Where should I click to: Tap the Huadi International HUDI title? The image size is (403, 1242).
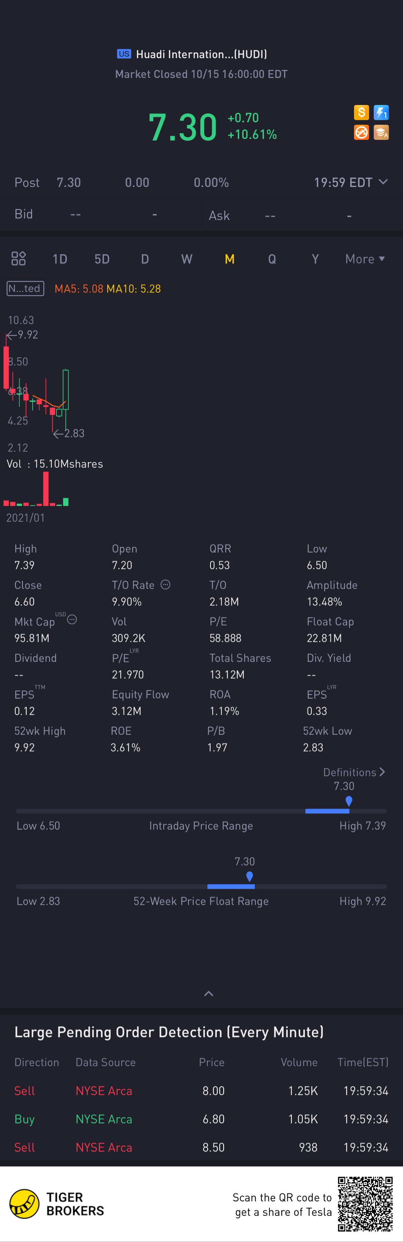coord(201,54)
